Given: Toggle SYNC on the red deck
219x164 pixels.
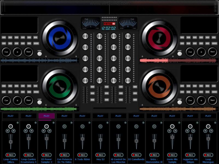Looking at the screenshot, I should [180, 54].
